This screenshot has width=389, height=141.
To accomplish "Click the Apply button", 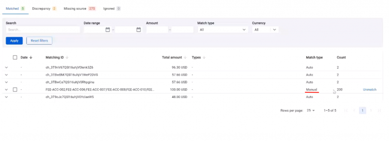I will (x=14, y=41).
